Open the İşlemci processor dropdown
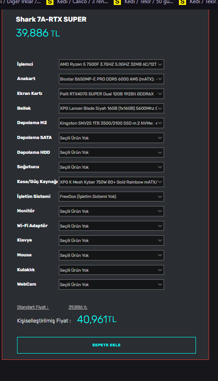This screenshot has height=381, width=218. tap(111, 64)
